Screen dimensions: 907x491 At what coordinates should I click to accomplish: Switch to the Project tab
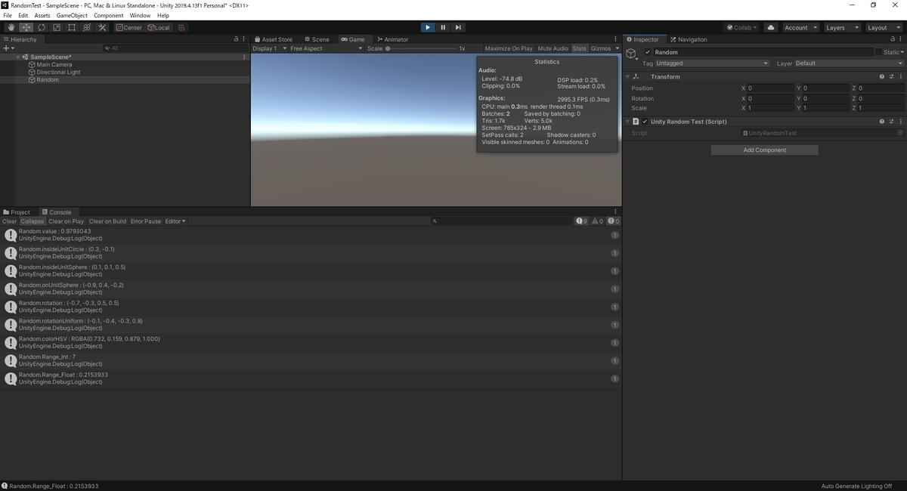[17, 212]
